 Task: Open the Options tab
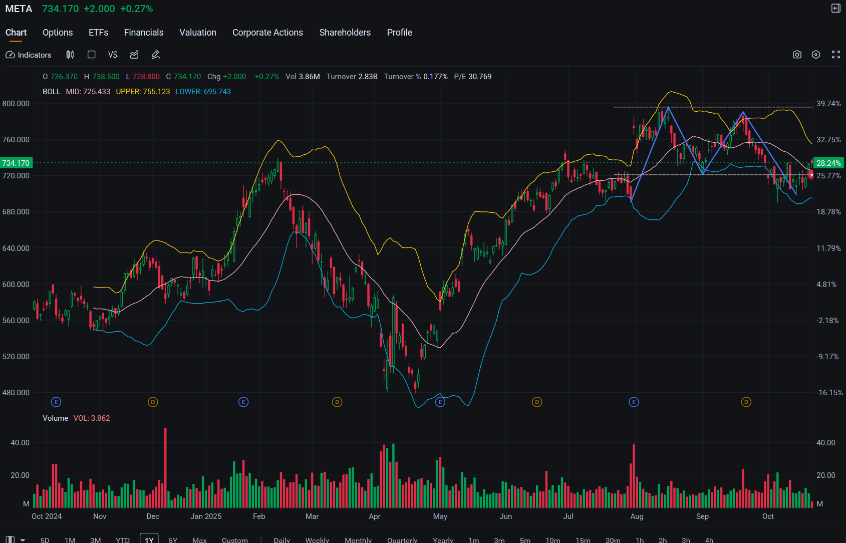click(58, 33)
